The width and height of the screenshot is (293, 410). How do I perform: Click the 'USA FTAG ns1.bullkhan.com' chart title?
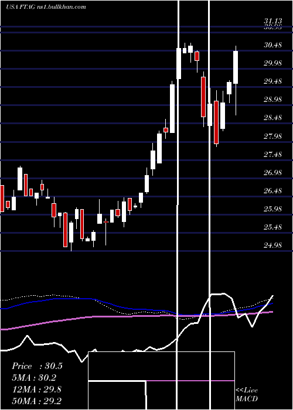(46, 6)
